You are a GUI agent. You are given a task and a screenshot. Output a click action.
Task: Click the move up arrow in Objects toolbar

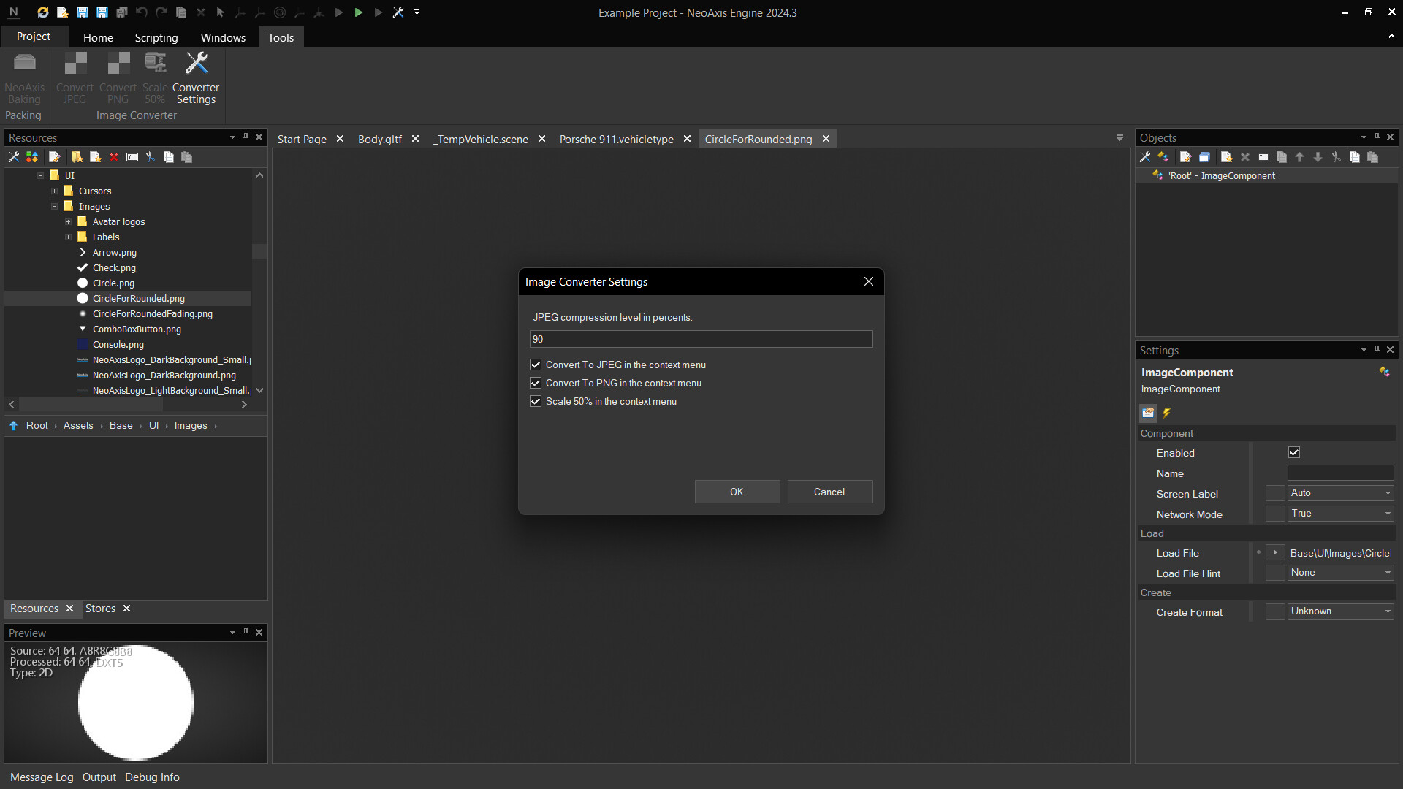[1299, 157]
